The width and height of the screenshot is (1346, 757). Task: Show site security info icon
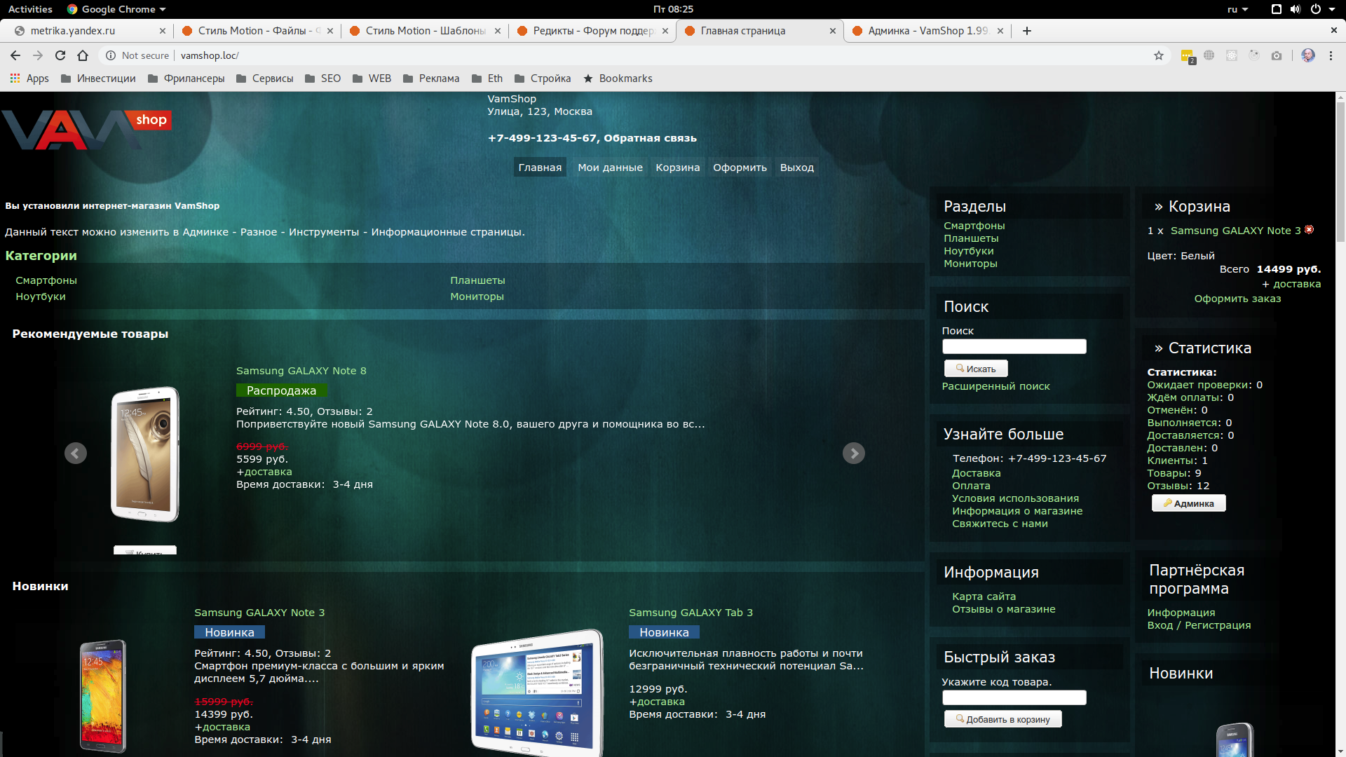click(110, 55)
